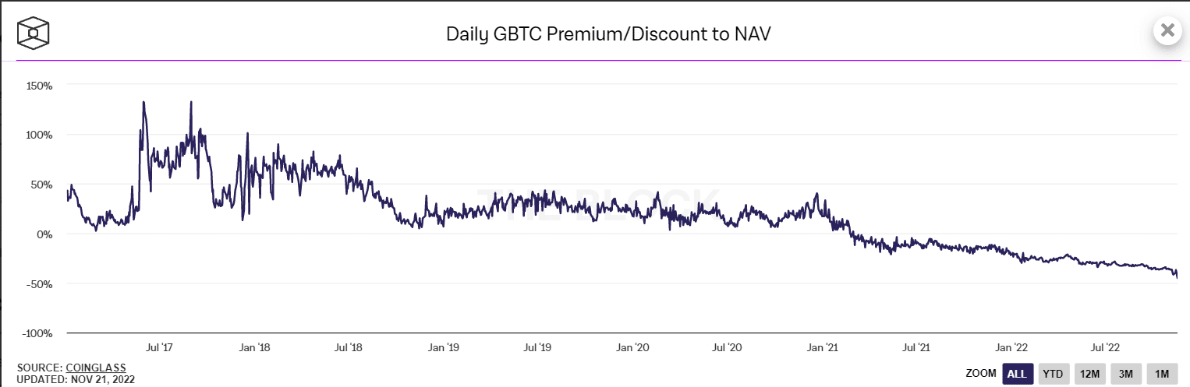Switch zoom to YTD
1190x387 pixels.
coord(1053,374)
